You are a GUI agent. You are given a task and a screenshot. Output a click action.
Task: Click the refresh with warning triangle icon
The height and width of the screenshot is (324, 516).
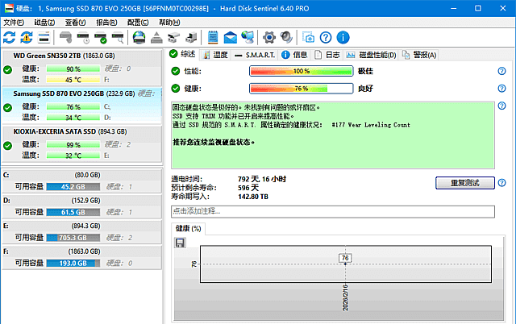point(27,38)
